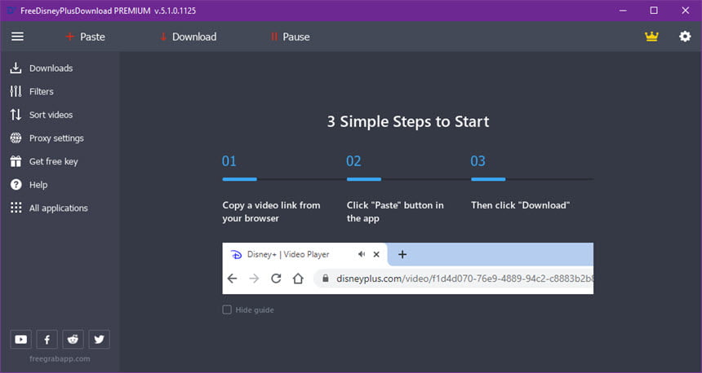Open the Twitter social link
This screenshot has height=373, width=702.
(99, 340)
